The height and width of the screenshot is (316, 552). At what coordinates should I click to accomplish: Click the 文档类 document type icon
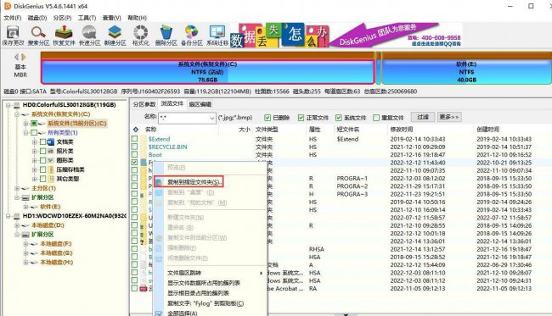click(x=51, y=141)
